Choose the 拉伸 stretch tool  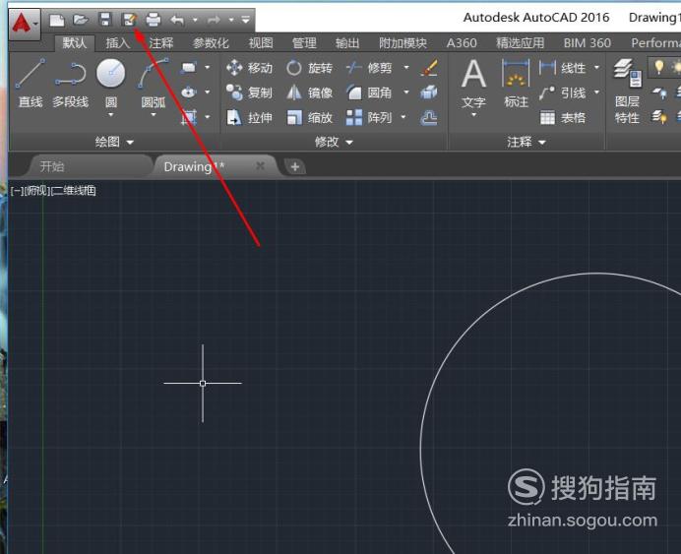249,117
